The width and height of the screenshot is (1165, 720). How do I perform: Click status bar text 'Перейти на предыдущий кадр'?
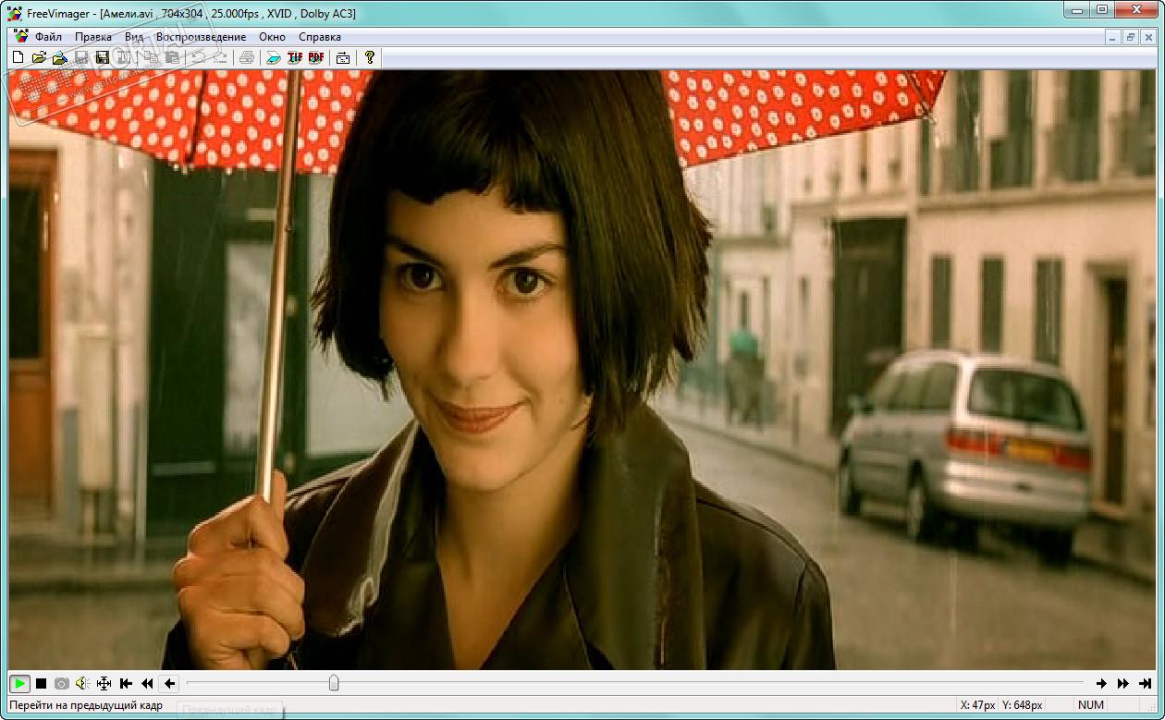[86, 705]
